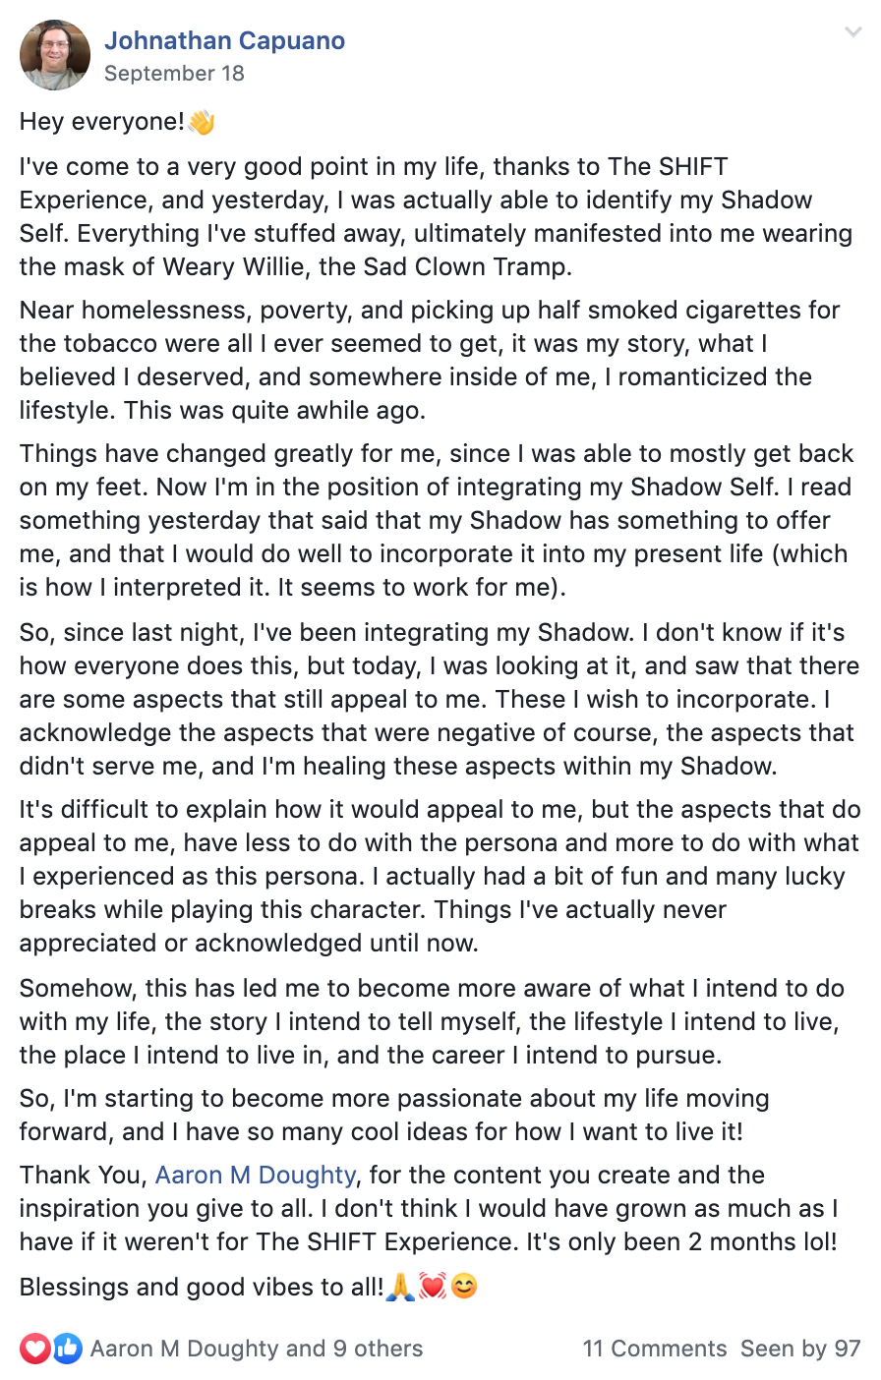Click the Blessings and good vibes line

pos(249,1286)
